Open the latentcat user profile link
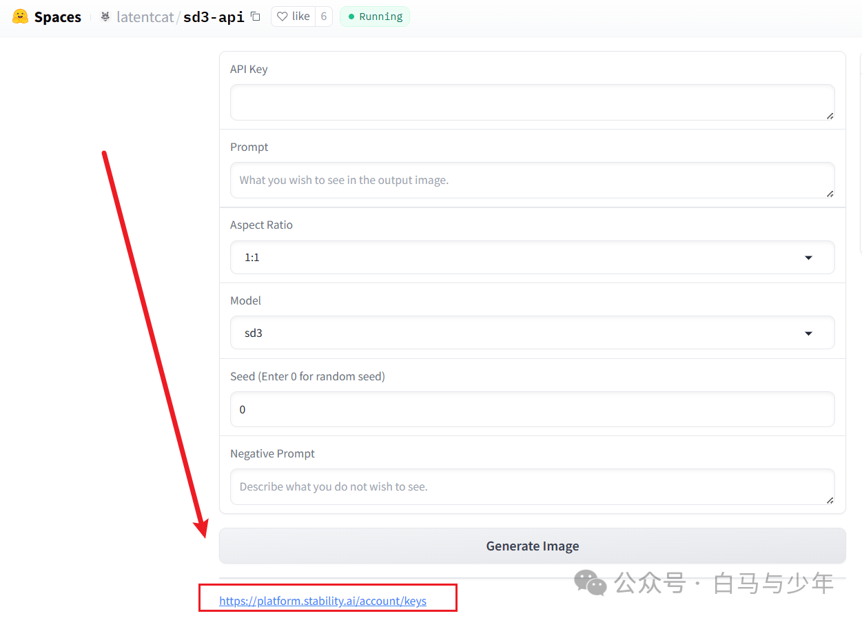This screenshot has width=862, height=618. coord(145,17)
